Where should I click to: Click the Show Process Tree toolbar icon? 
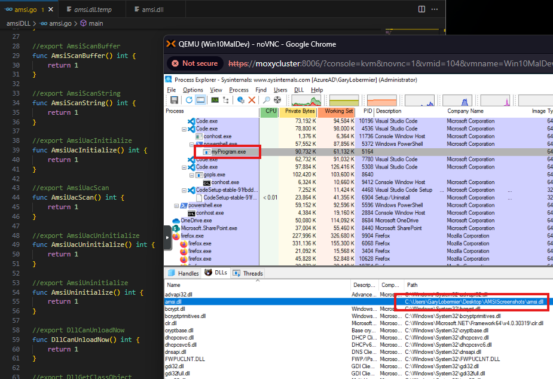(x=226, y=100)
